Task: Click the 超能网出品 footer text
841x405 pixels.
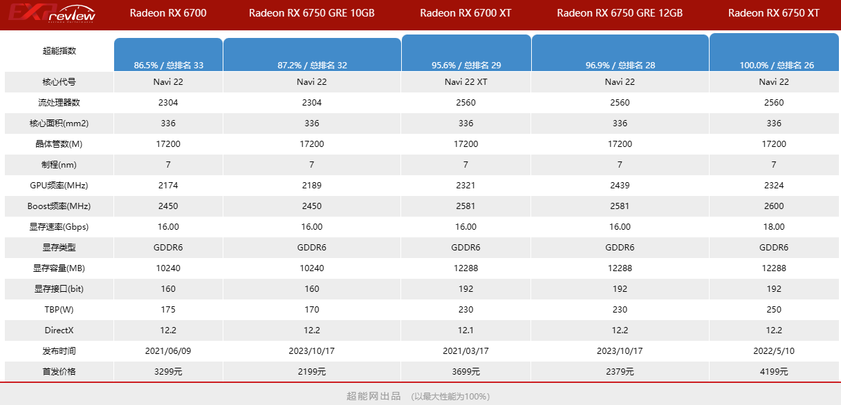Action: [x=373, y=396]
